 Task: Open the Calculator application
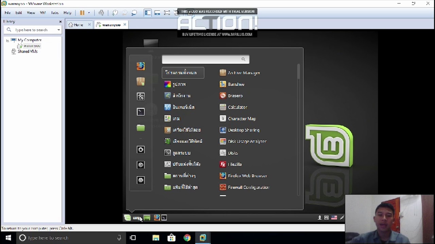[233, 107]
